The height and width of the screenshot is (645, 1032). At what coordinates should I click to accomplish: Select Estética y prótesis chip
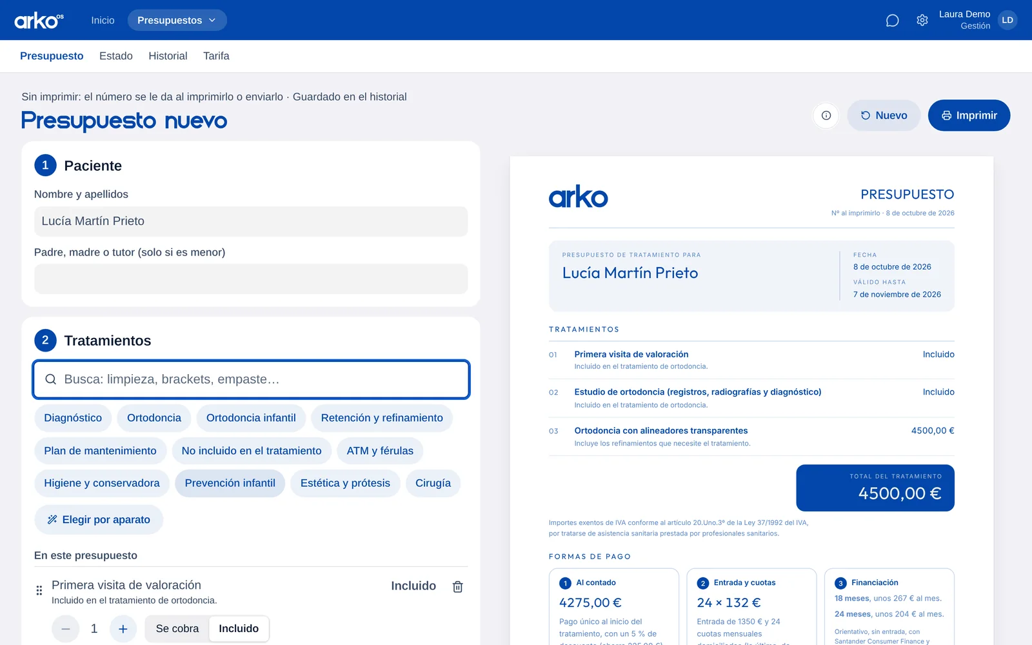[x=345, y=483]
